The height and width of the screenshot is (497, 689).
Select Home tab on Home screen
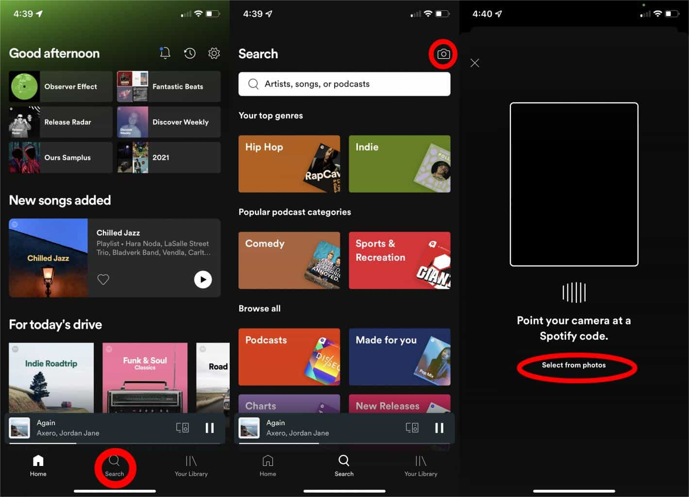(38, 466)
